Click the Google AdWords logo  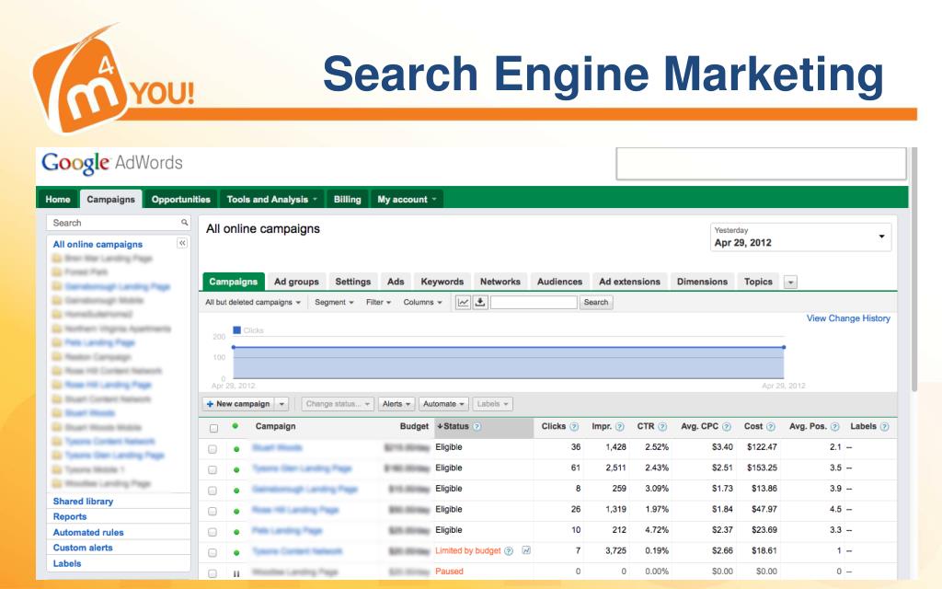tap(111, 163)
